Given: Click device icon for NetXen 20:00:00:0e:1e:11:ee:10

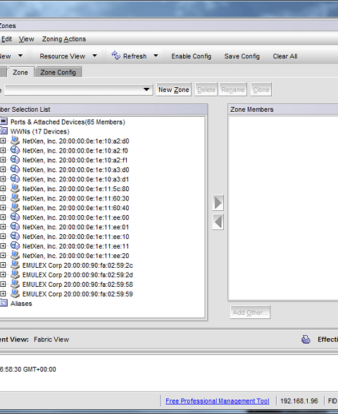Looking at the screenshot, I should coord(15,236).
